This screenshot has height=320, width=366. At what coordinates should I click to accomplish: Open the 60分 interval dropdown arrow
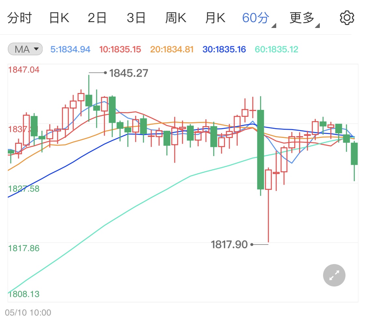(x=274, y=25)
